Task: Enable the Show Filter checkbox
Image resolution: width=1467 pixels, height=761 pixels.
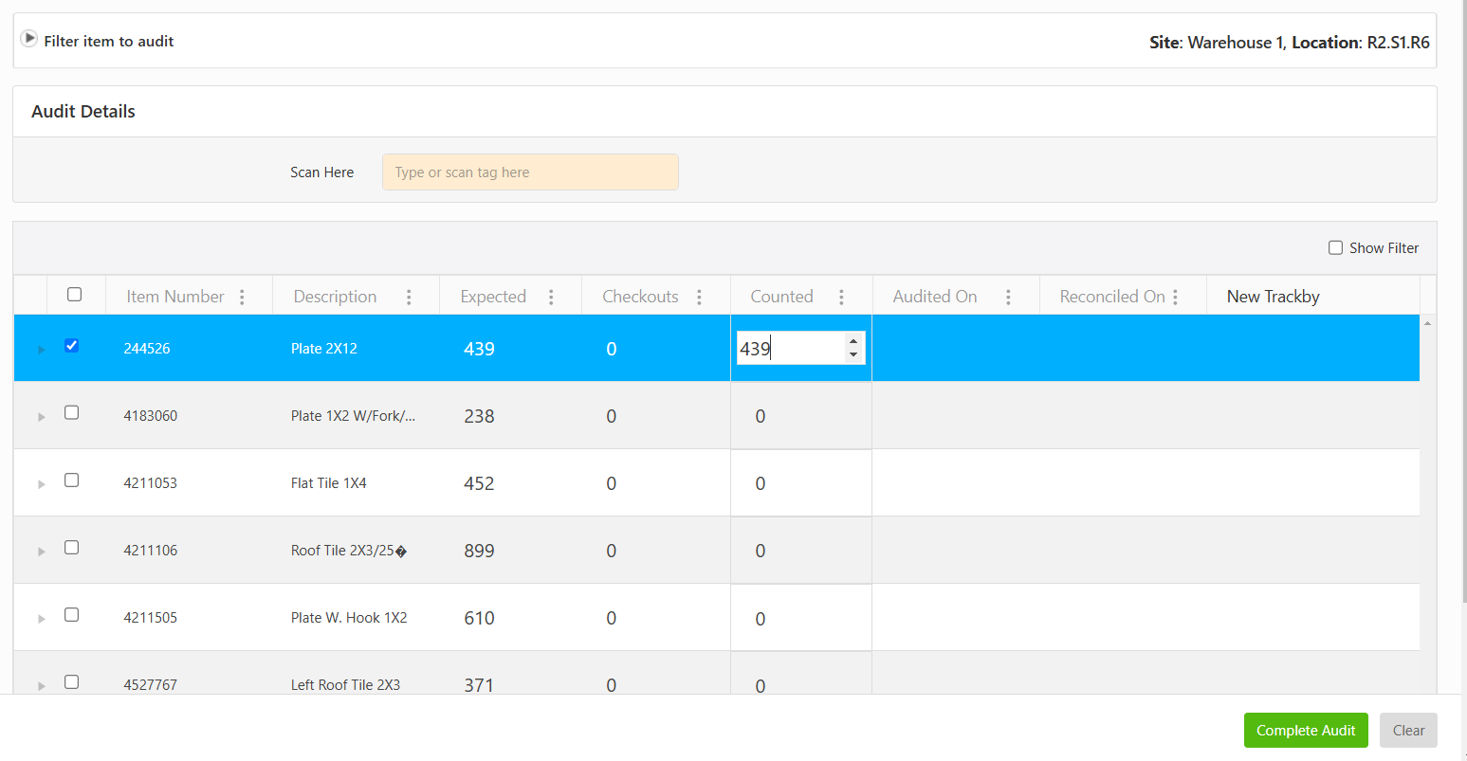Action: click(x=1335, y=247)
